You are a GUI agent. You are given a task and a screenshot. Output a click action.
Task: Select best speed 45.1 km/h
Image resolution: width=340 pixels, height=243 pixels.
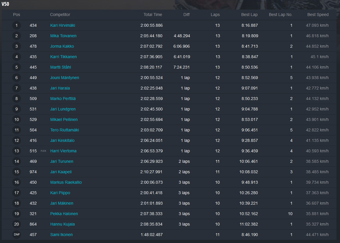(x=319, y=57)
